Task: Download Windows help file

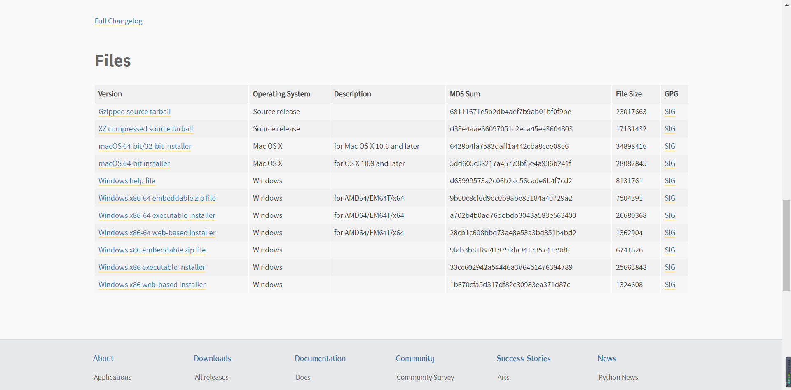Action: coord(126,181)
